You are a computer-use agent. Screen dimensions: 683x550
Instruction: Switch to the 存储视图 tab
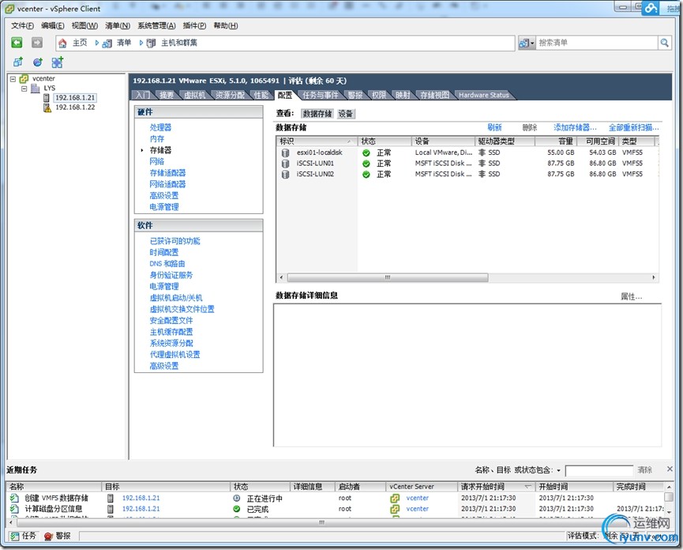point(434,95)
